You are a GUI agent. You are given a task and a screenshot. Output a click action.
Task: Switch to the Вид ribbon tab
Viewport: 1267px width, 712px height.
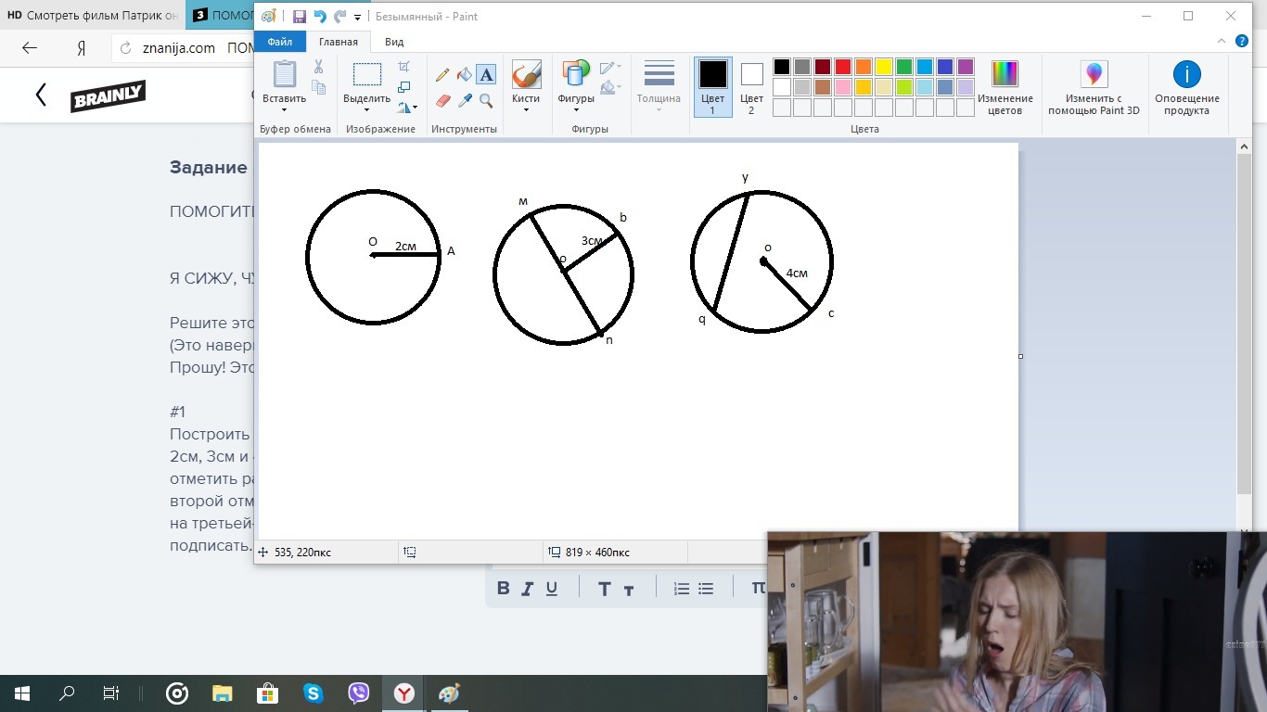[x=394, y=42]
